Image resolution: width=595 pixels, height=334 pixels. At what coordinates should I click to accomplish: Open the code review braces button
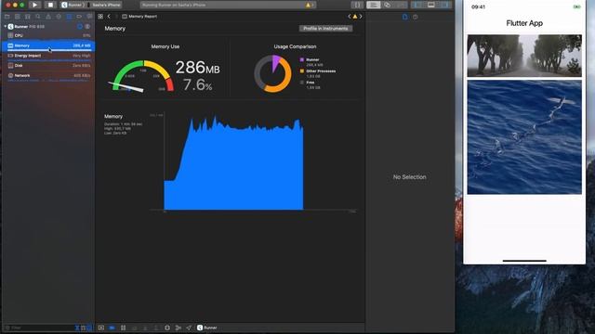click(357, 5)
